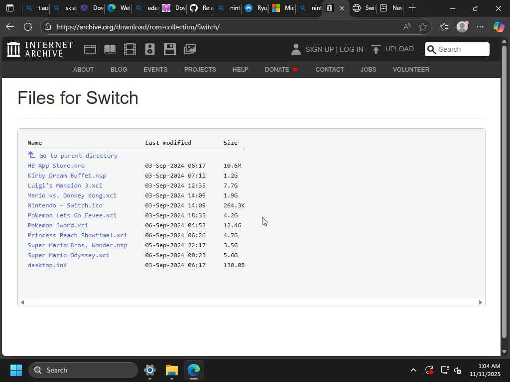Download Kirby Dream Buffet.nsp
This screenshot has width=510, height=382.
[67, 176]
